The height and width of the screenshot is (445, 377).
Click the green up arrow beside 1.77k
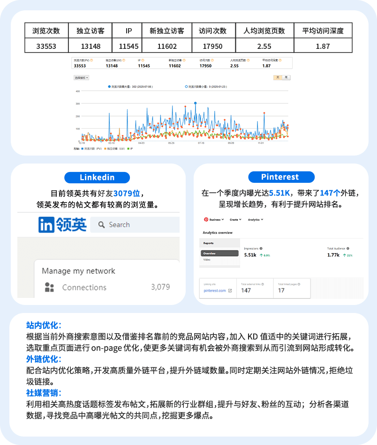point(345,256)
